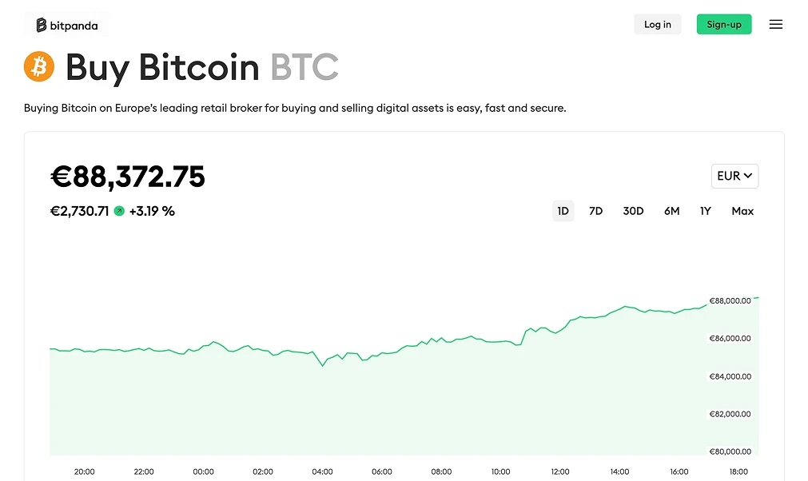This screenshot has height=481, width=808.
Task: Click the Buy Bitcoin BTC heading
Action: click(201, 67)
